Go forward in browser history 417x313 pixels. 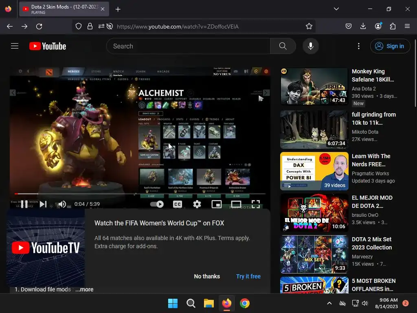pyautogui.click(x=24, y=26)
